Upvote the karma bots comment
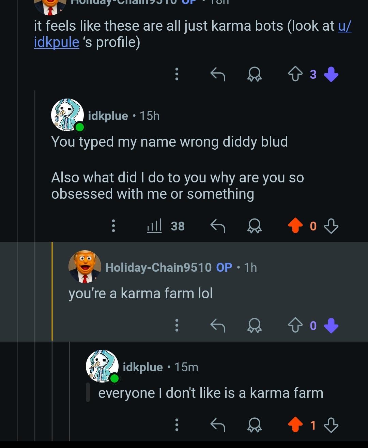 [295, 74]
